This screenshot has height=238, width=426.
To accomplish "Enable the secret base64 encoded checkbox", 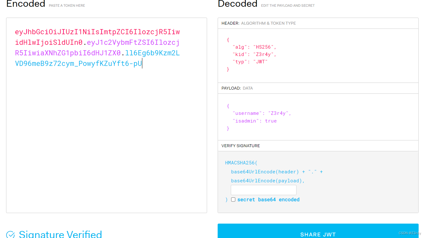I will pyautogui.click(x=233, y=199).
